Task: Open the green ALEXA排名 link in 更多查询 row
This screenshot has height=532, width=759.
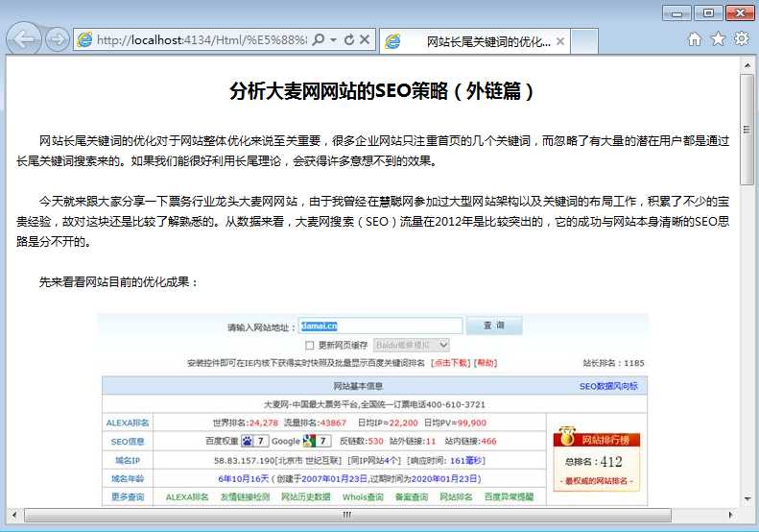Action: click(187, 497)
